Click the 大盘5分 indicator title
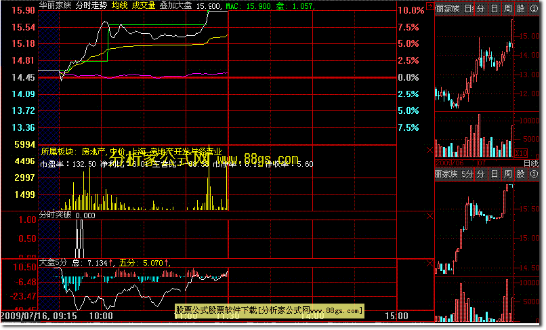The image size is (546, 330). (53, 262)
